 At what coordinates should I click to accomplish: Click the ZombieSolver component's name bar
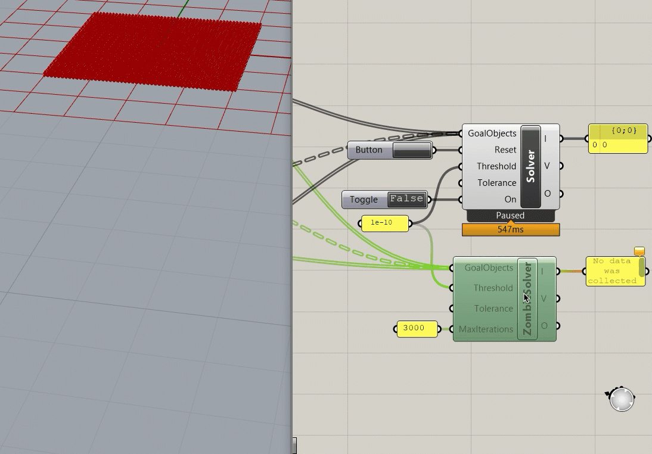coord(527,299)
